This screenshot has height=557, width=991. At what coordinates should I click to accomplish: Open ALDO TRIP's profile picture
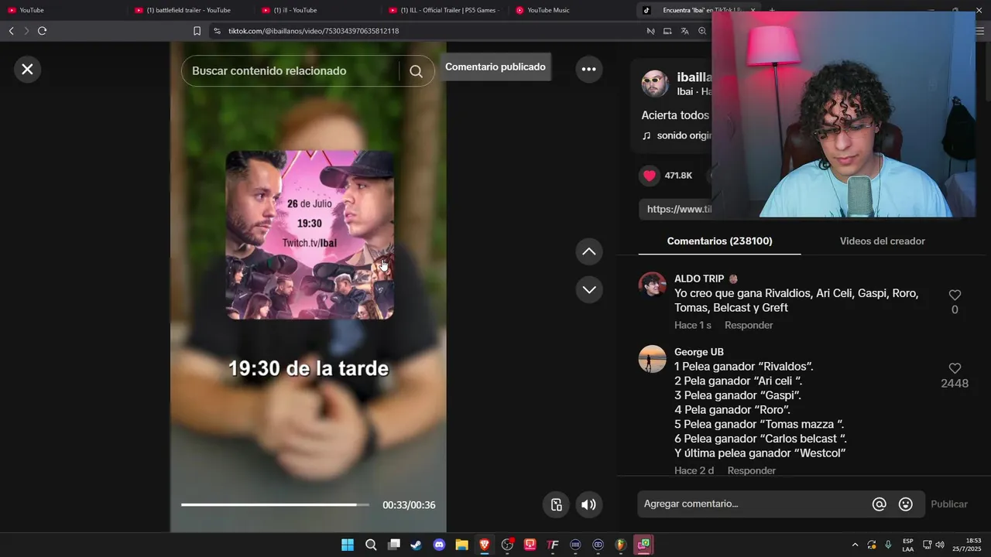[x=652, y=285]
